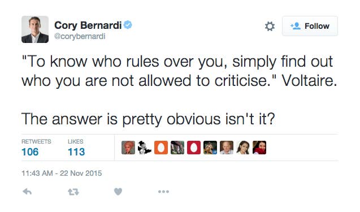The image size is (360, 212).
Task: Open the three-dots more options menu
Action: 163,192
